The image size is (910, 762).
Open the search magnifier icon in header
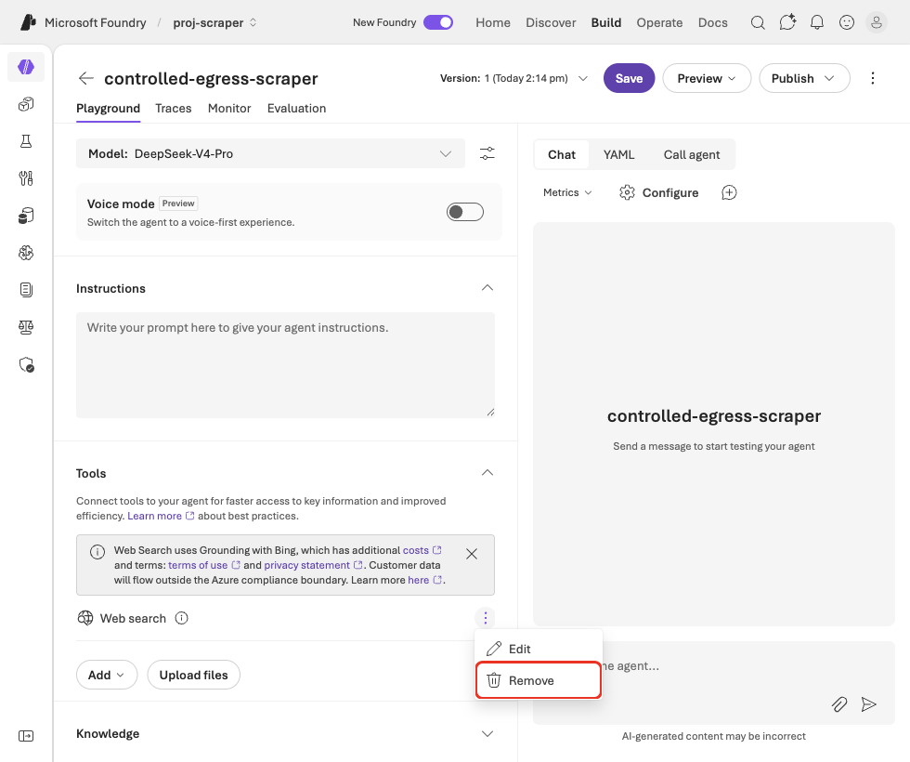click(x=758, y=22)
